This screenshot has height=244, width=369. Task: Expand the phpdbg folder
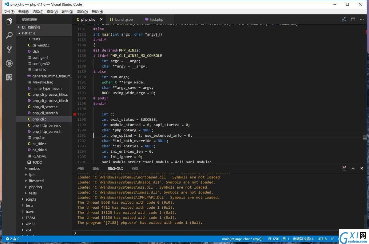[44, 187]
